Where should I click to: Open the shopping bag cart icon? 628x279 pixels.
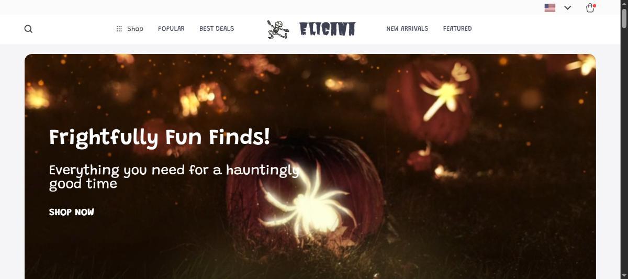(x=590, y=8)
